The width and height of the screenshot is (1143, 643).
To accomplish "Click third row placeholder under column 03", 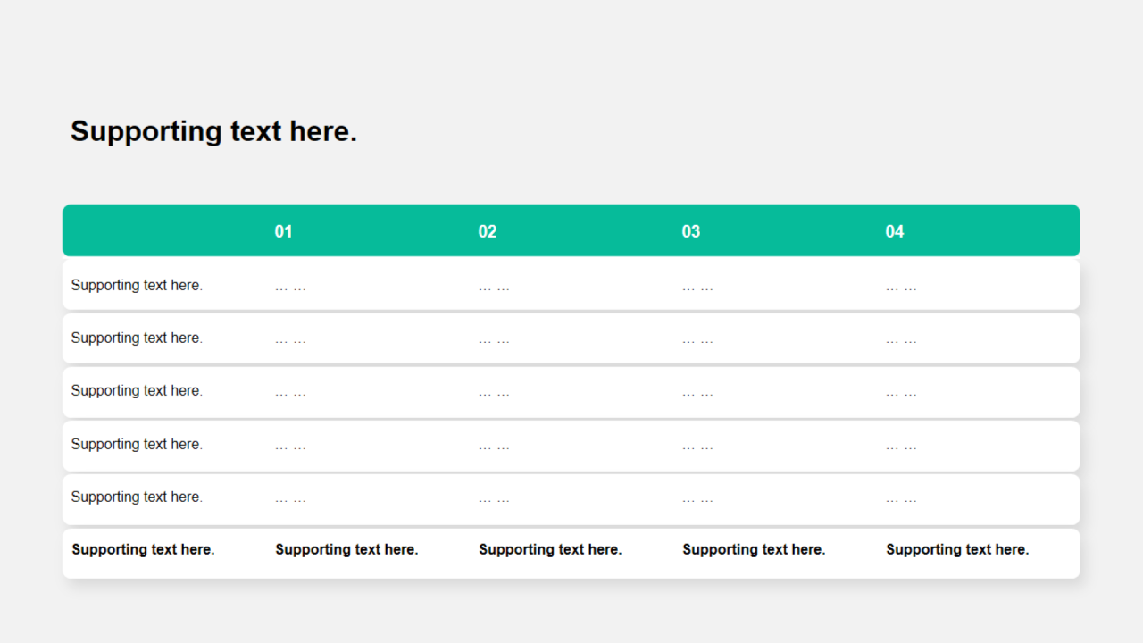I will 697,393.
